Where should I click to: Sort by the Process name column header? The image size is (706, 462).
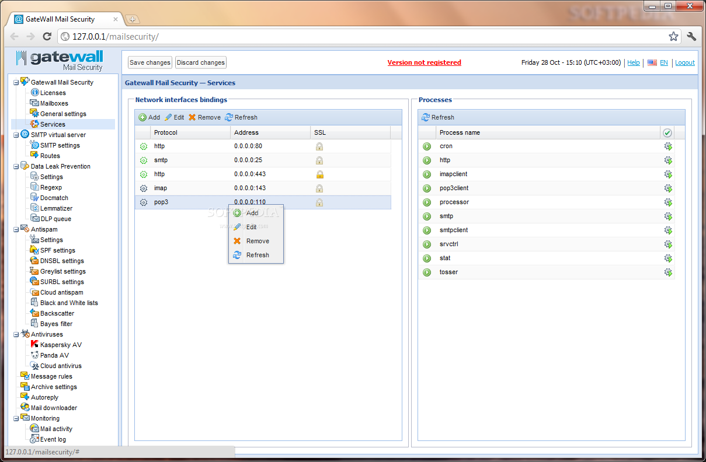click(548, 132)
